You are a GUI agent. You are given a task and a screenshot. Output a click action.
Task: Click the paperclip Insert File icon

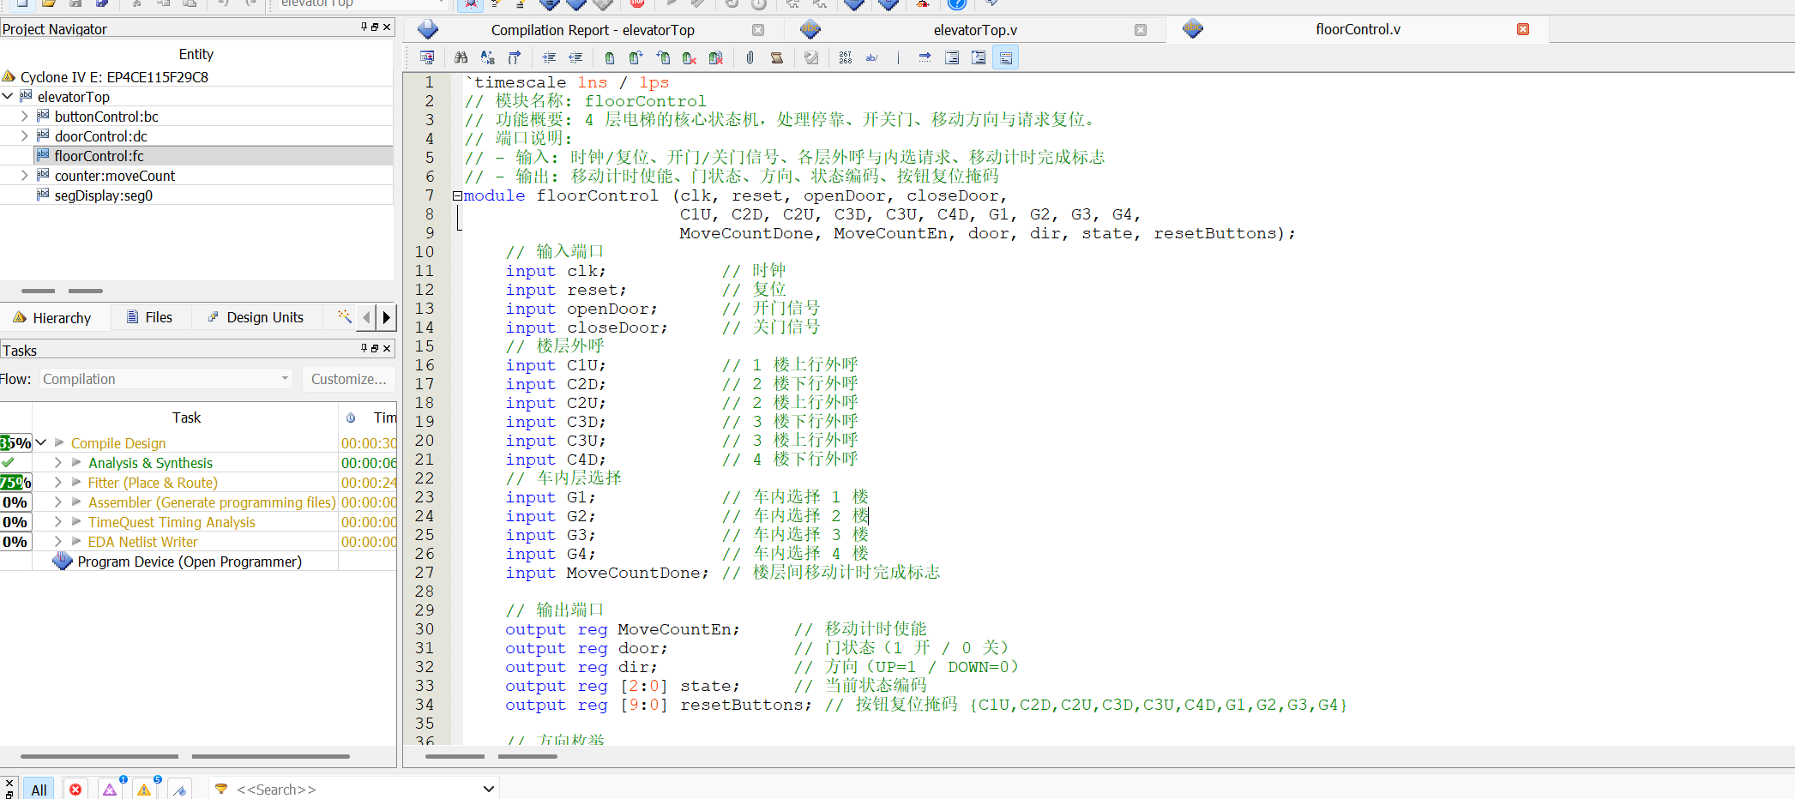tap(750, 57)
